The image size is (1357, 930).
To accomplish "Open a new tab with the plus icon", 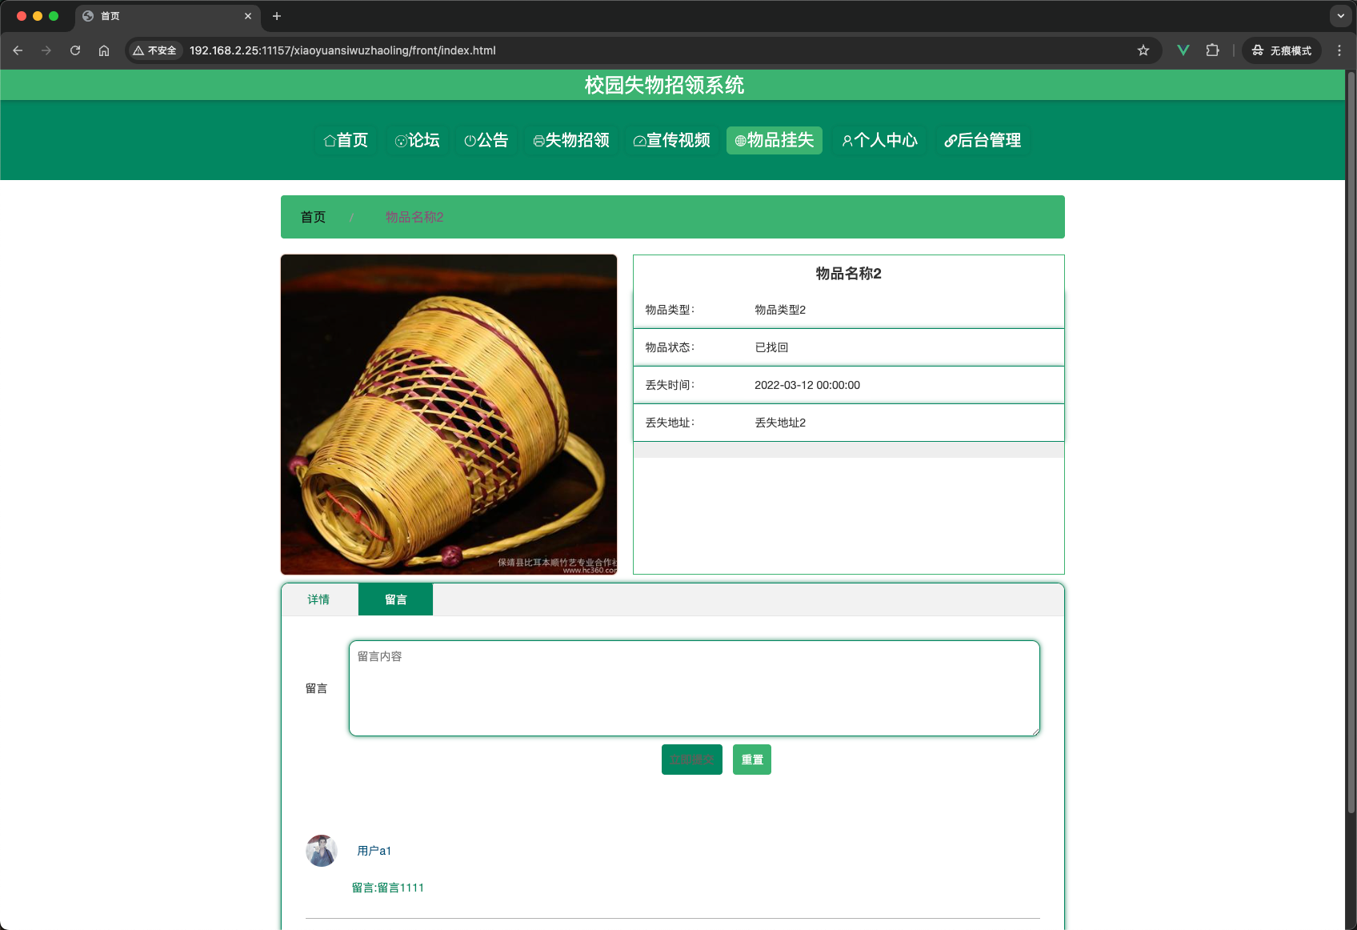I will 277,16.
